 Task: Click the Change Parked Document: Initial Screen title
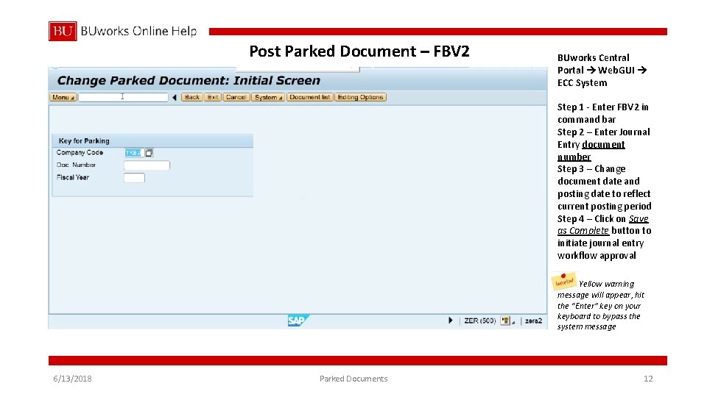[x=189, y=81]
